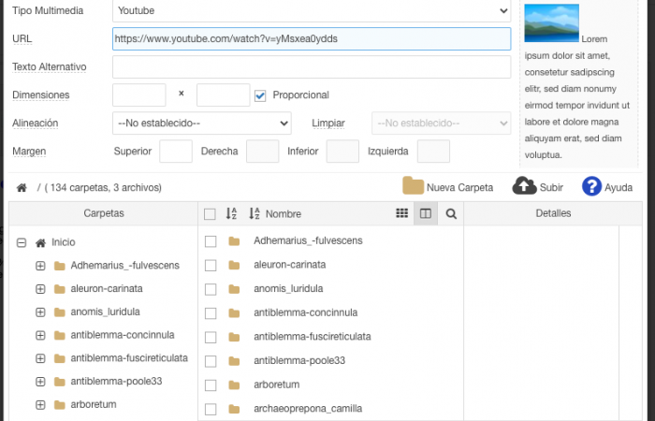Screen dimensions: 655x421
Task: Select antiblemma-poole33 in the folder tree
Action: coord(116,381)
